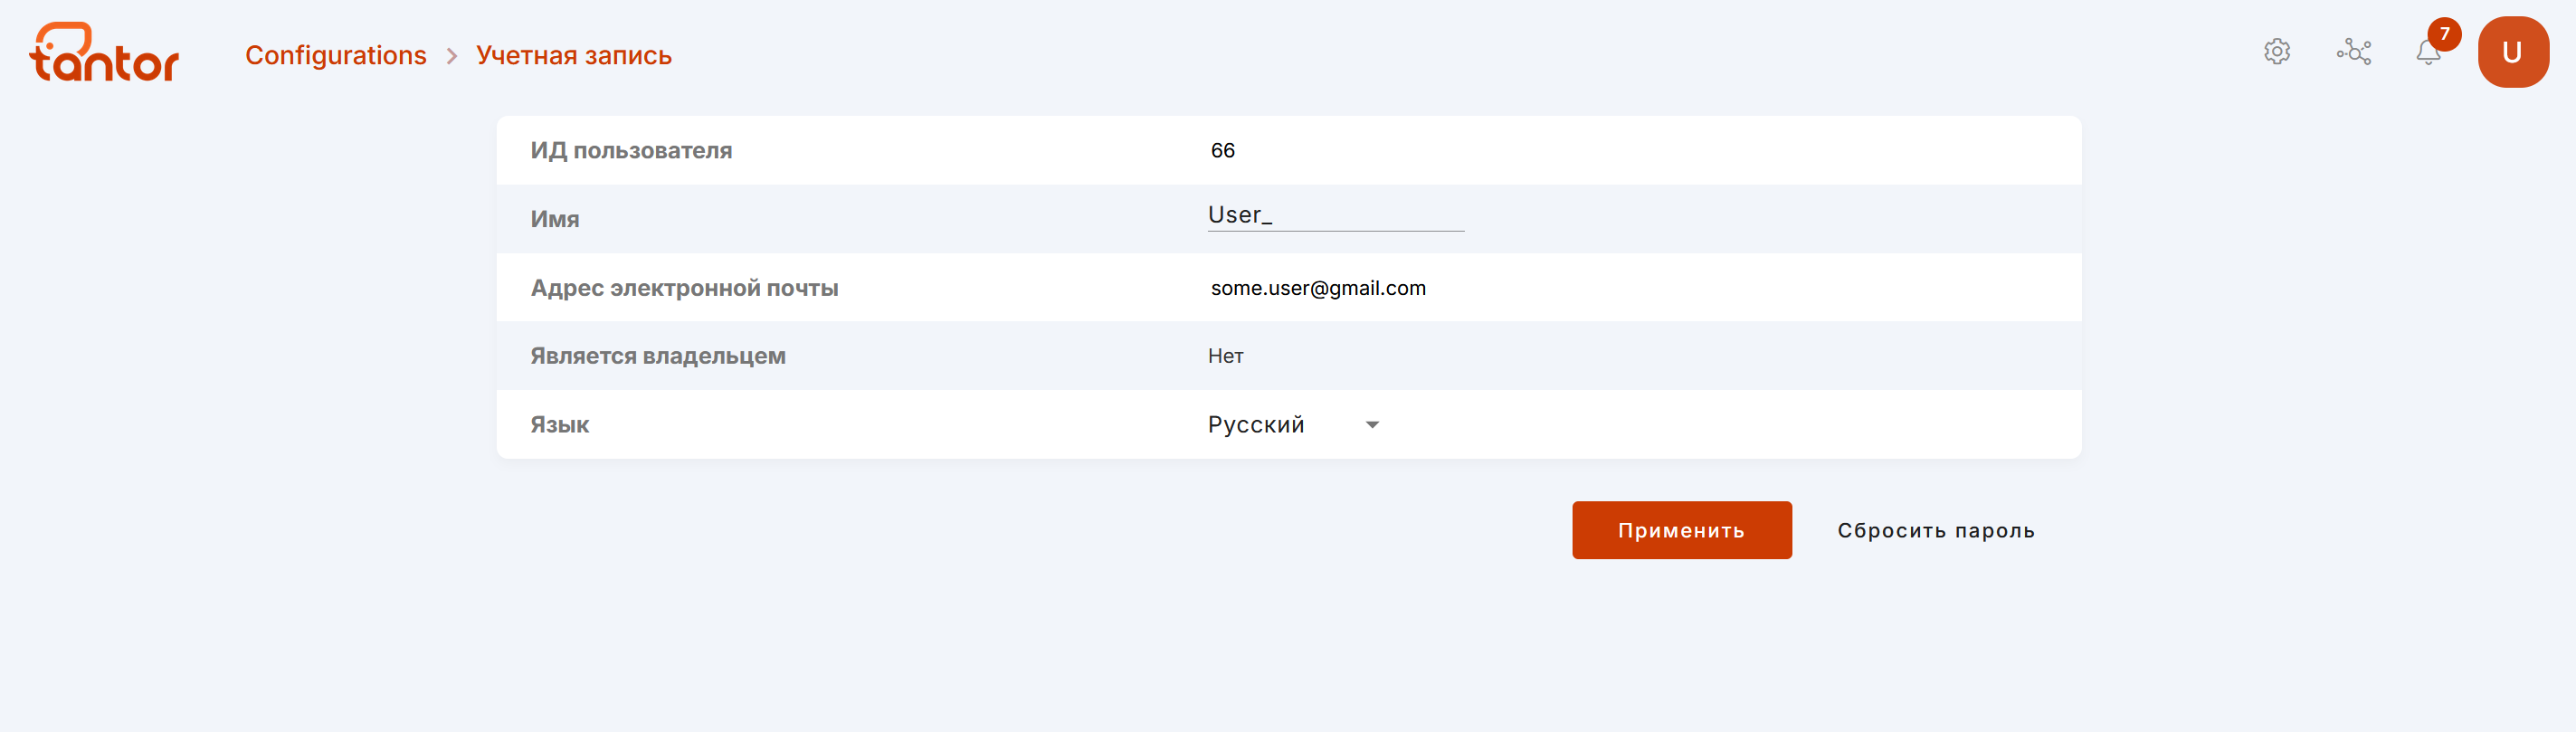Image resolution: width=2576 pixels, height=732 pixels.
Task: Click the red notification count badge
Action: point(2444,34)
